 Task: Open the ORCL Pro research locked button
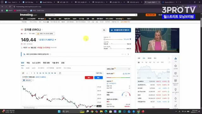(45, 34)
